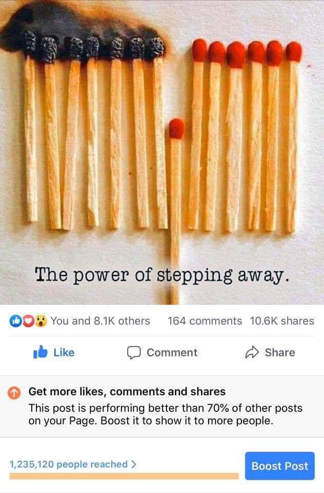Click the blue thumbs-up Like icon
This screenshot has height=493, width=324.
click(x=40, y=352)
